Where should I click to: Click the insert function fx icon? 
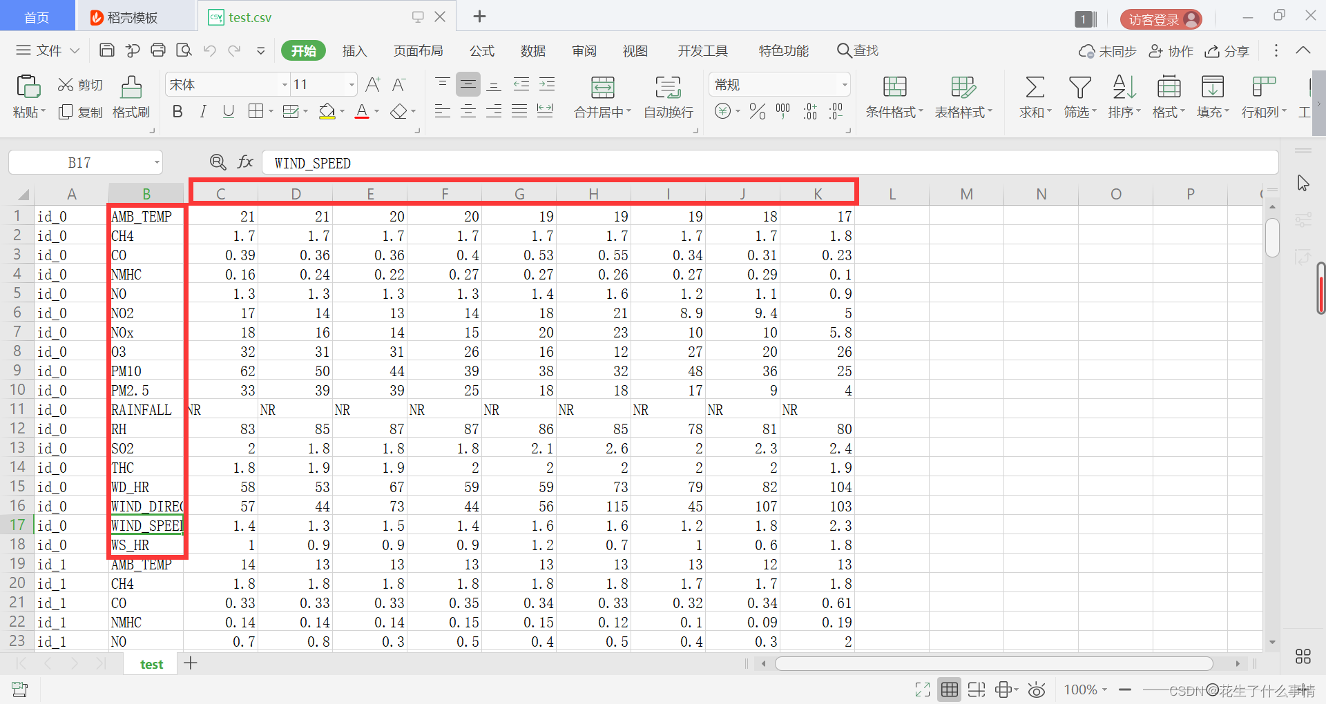coord(244,162)
